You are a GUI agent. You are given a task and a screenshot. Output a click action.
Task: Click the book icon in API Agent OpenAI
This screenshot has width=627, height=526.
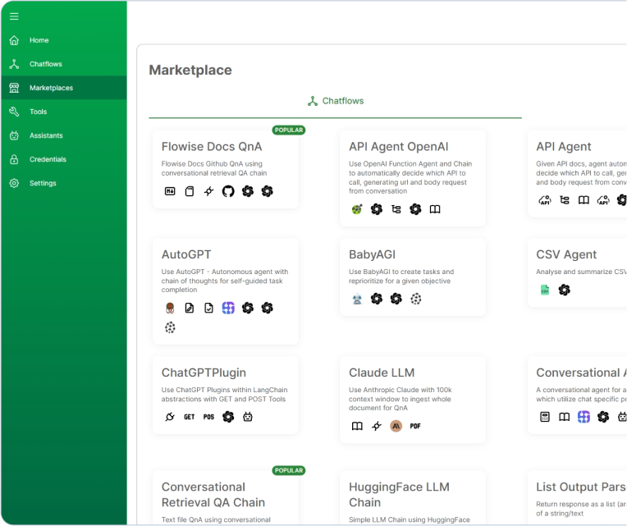point(435,209)
